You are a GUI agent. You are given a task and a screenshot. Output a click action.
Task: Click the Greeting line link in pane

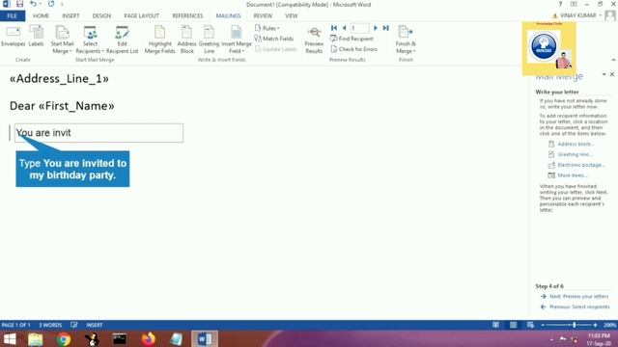click(x=575, y=154)
